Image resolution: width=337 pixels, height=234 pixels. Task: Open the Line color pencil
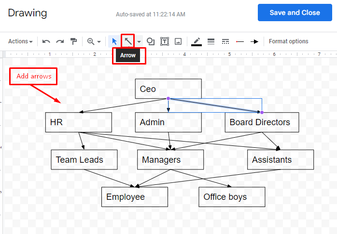(x=197, y=41)
